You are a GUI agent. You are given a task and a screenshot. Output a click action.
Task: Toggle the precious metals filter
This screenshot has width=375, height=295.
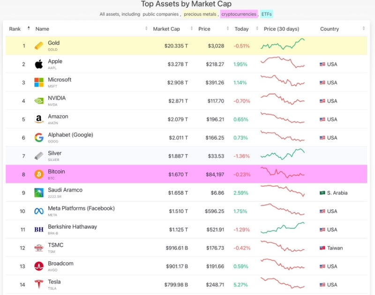(200, 14)
